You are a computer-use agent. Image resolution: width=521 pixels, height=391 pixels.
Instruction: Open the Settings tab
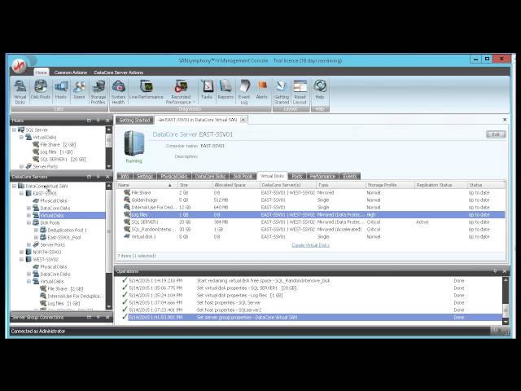pyautogui.click(x=145, y=176)
